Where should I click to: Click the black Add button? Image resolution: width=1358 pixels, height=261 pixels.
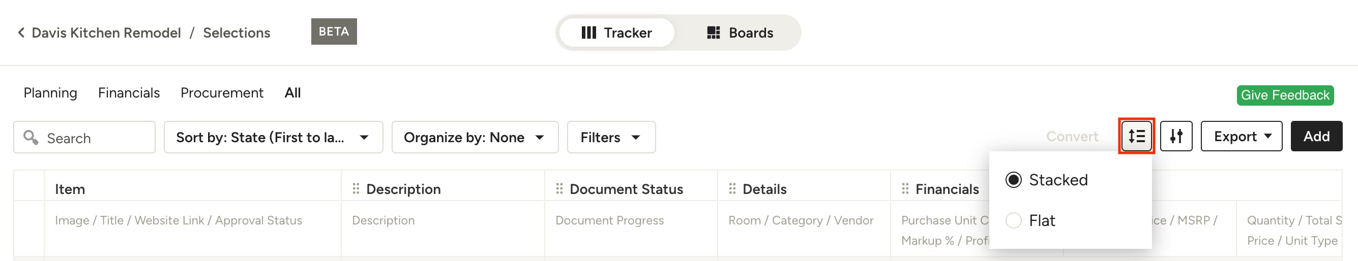click(x=1316, y=136)
